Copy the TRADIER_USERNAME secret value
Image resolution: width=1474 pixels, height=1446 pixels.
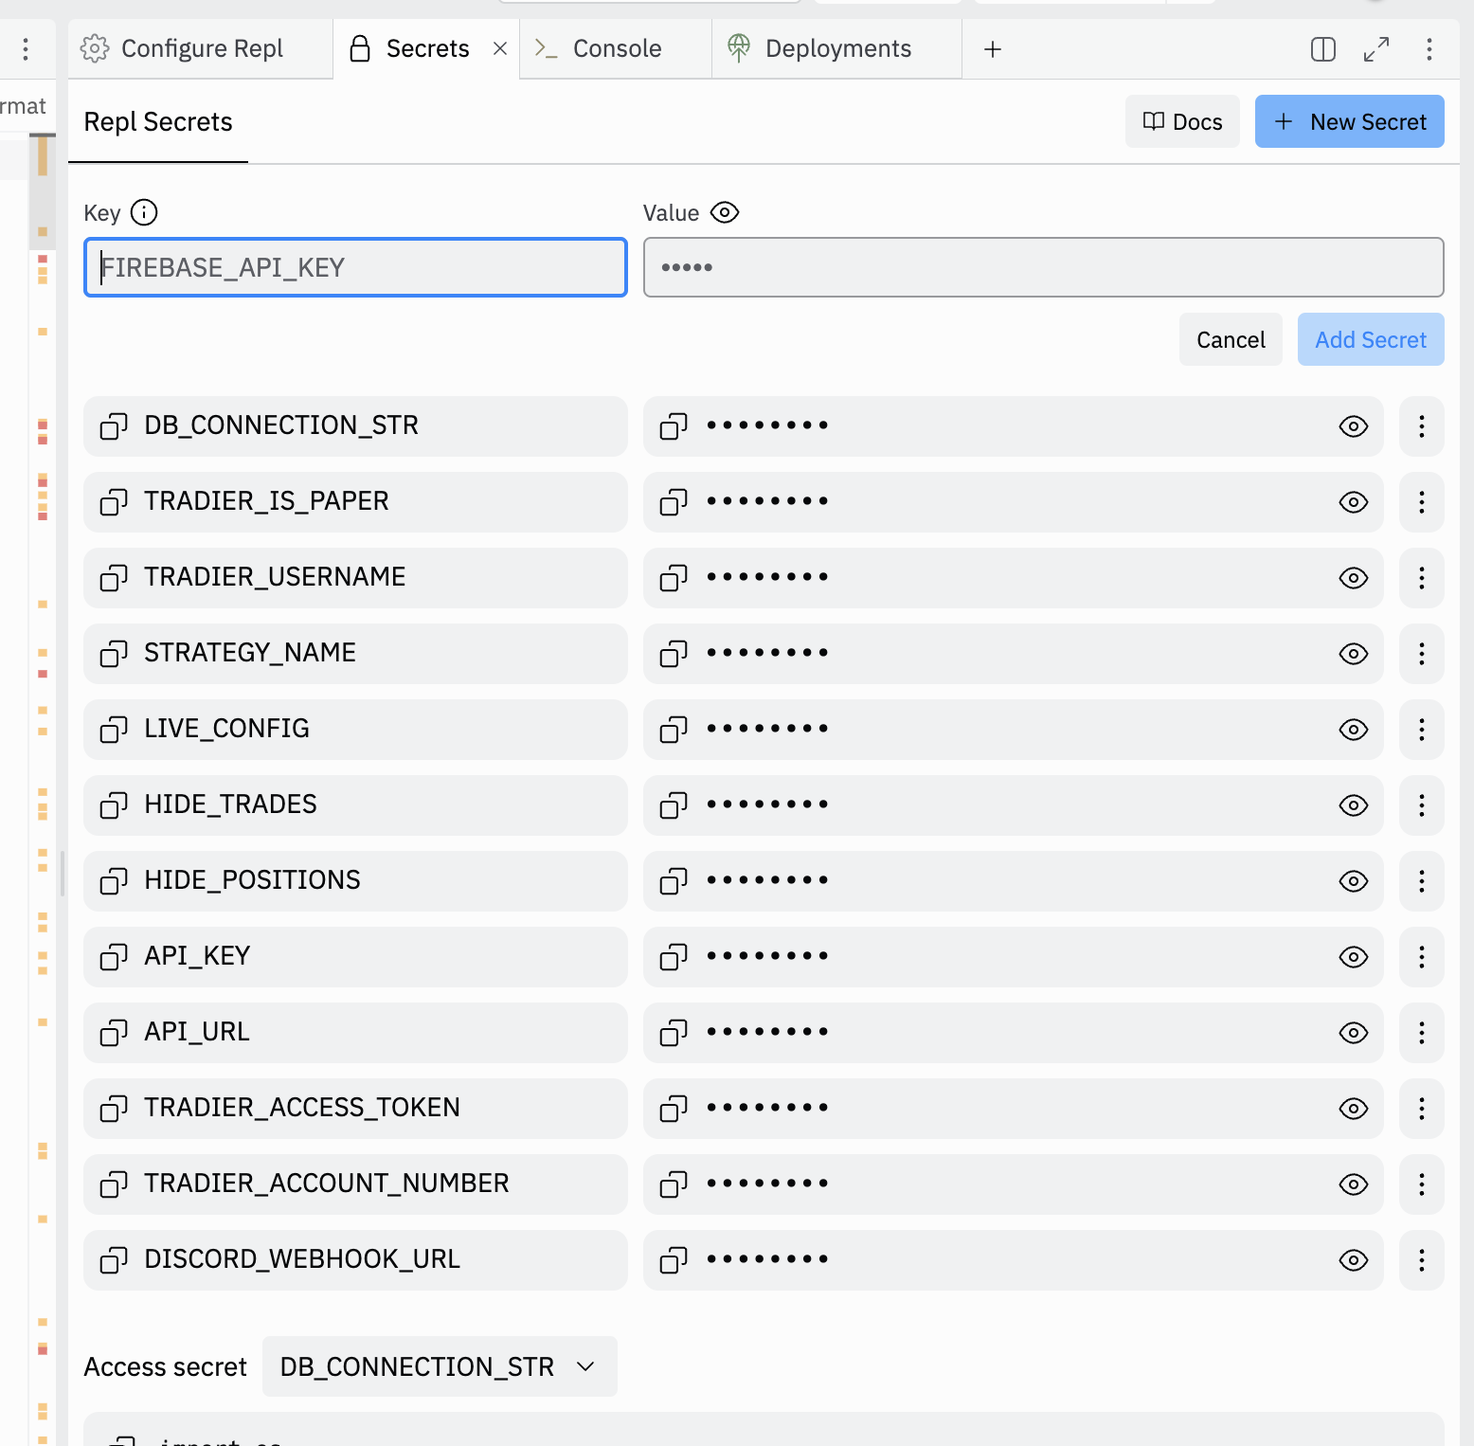click(x=674, y=578)
